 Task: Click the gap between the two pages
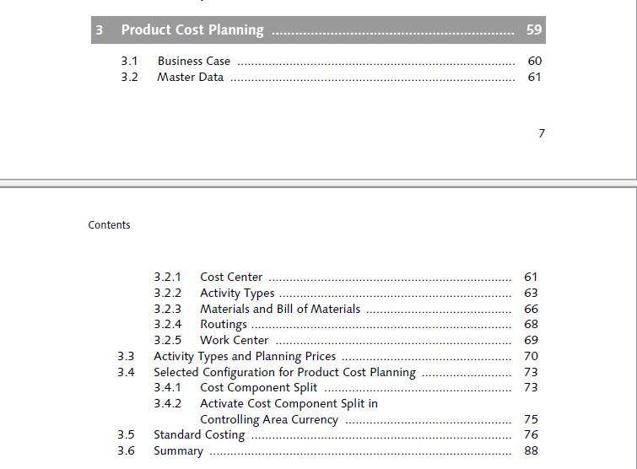[x=319, y=183]
